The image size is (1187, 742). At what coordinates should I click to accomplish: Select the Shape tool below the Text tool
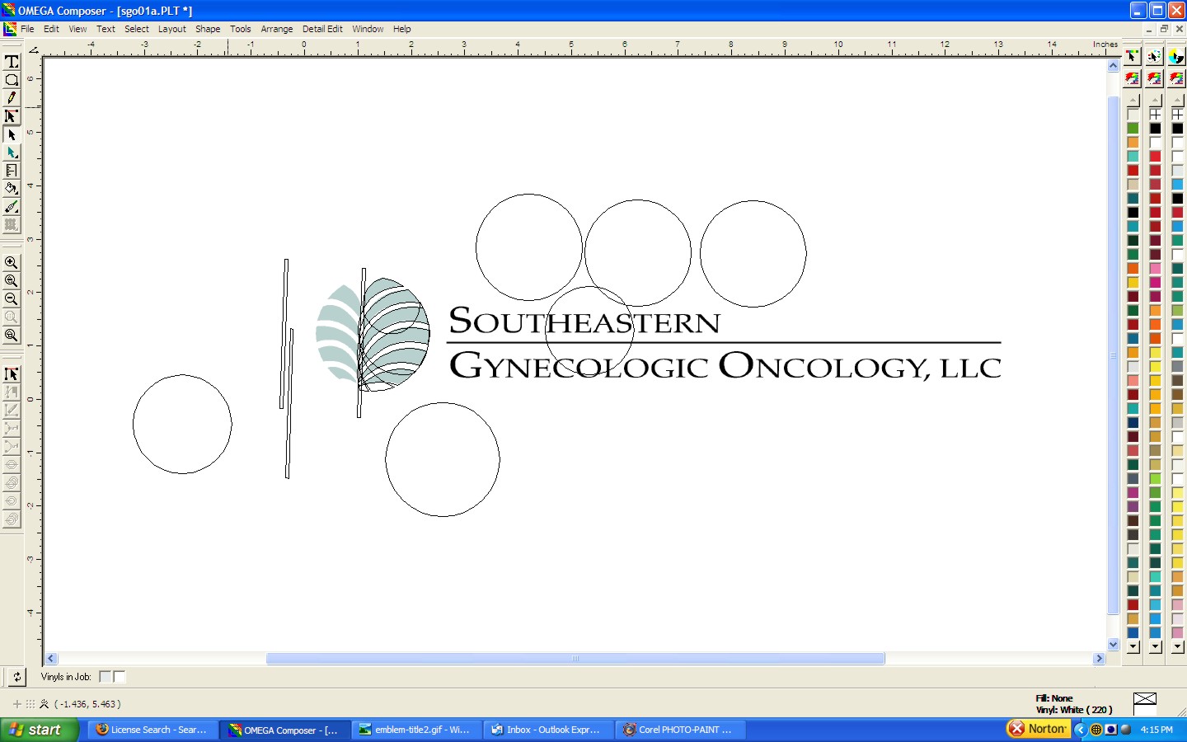[12, 80]
